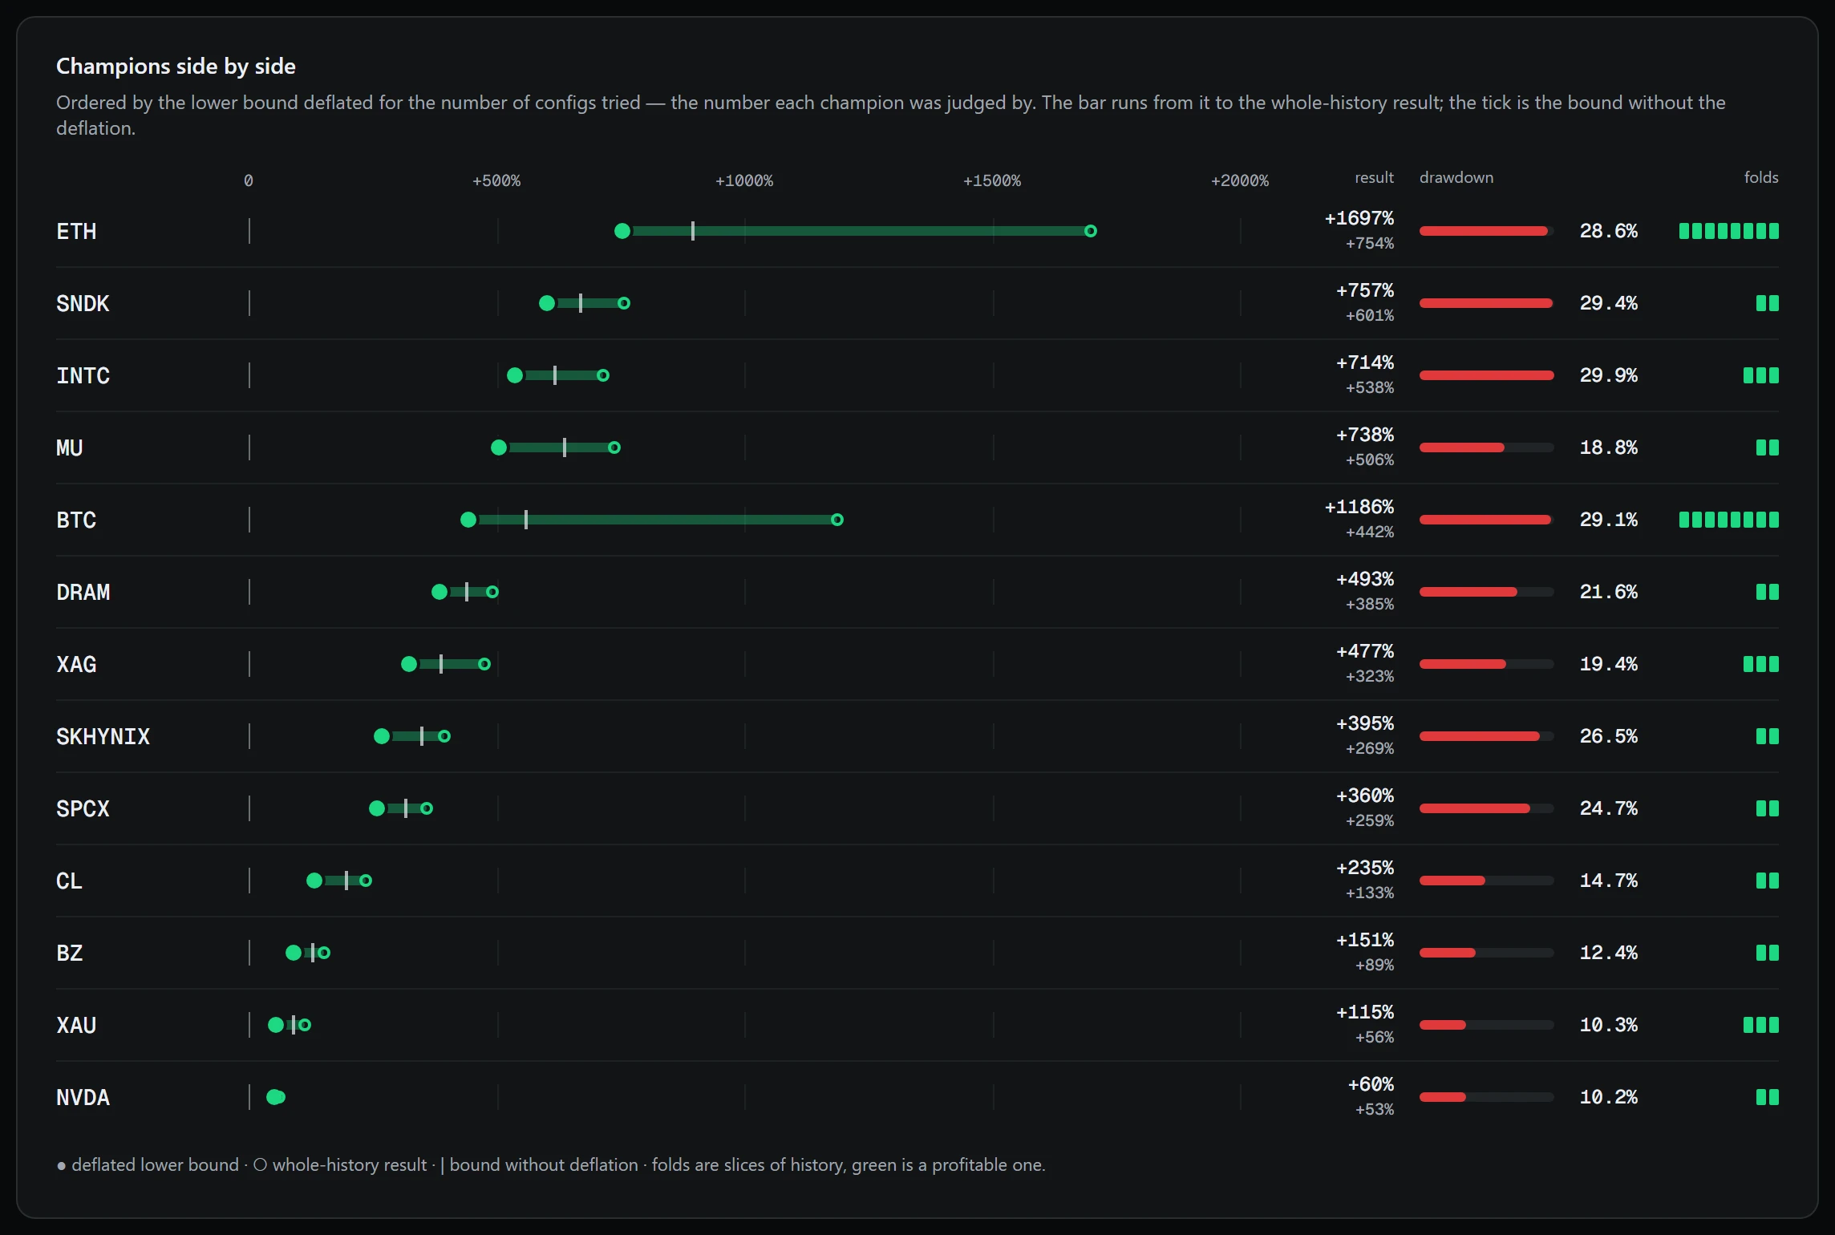Click the ETH drawdown figure 28.6%
1835x1235 pixels.
click(x=1609, y=231)
